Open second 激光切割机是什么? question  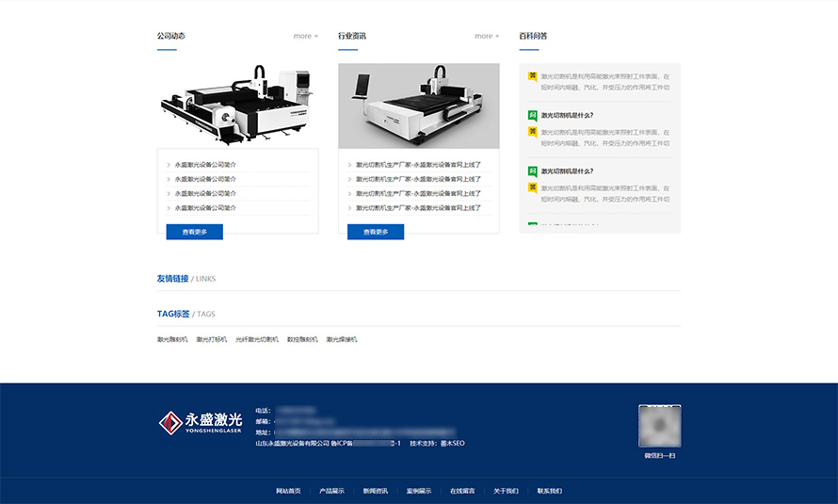(567, 171)
